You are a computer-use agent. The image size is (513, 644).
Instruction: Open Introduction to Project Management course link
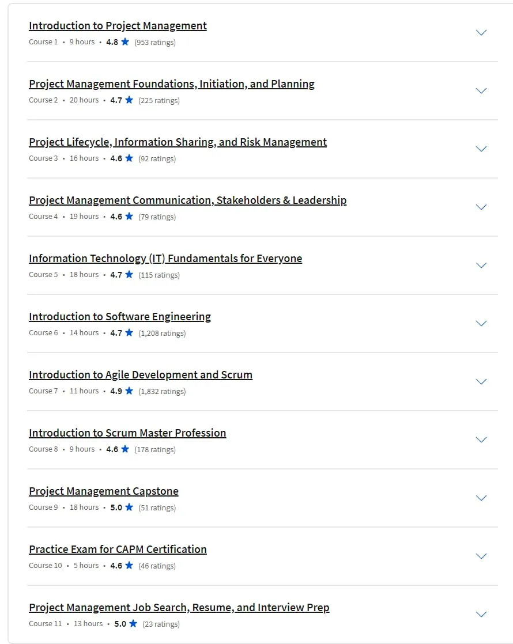tap(118, 26)
